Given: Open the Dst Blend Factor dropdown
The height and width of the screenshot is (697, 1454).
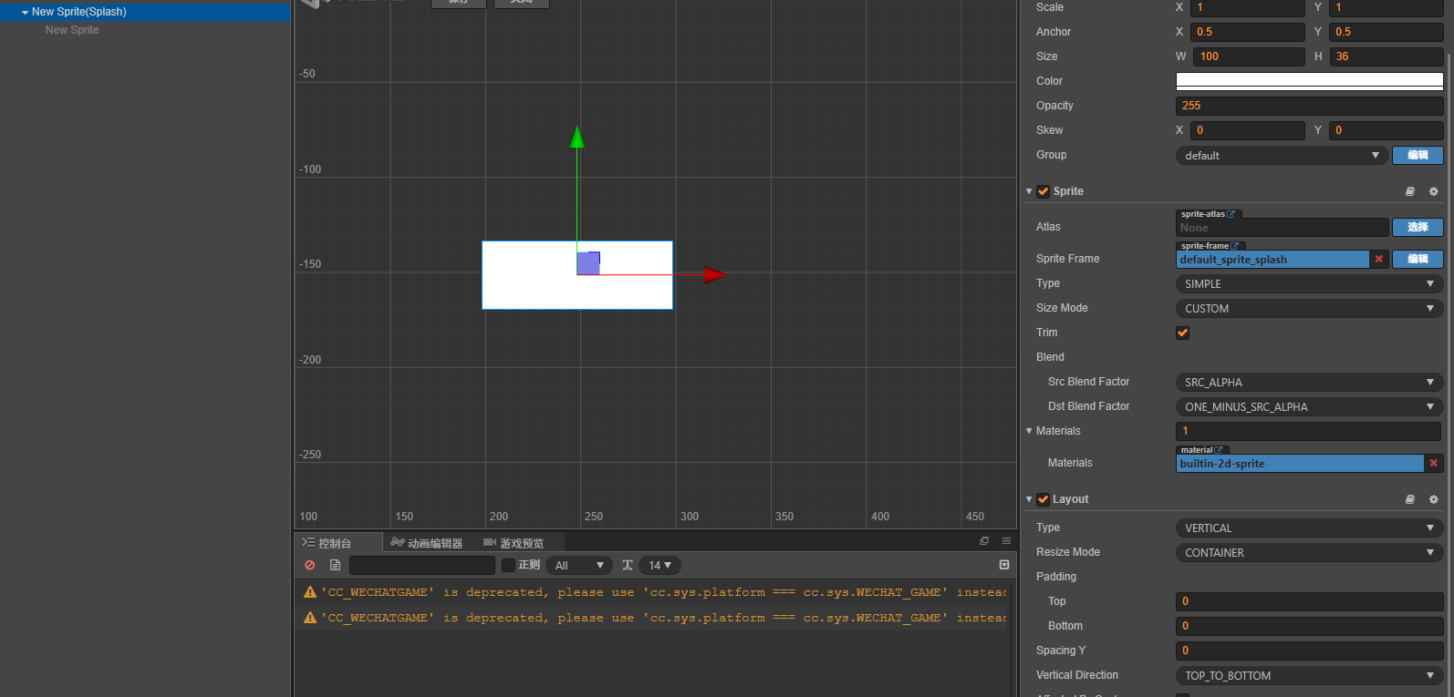Looking at the screenshot, I should click(x=1309, y=407).
